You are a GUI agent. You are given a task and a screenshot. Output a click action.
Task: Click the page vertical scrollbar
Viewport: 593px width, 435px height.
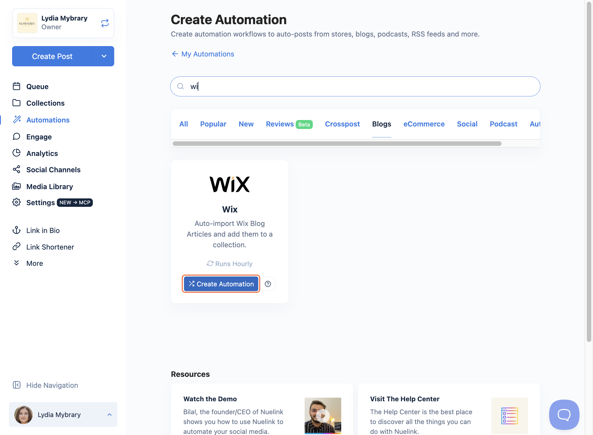tap(589, 172)
